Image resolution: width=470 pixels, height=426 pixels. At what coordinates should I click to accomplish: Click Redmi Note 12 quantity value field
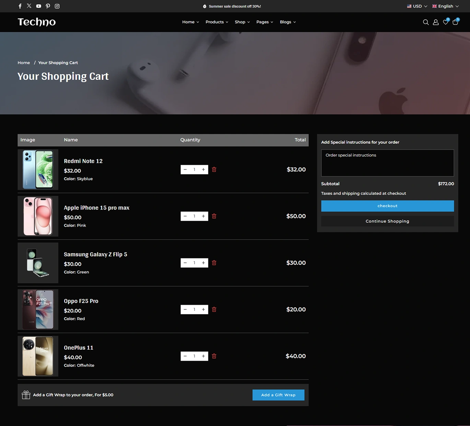point(194,169)
